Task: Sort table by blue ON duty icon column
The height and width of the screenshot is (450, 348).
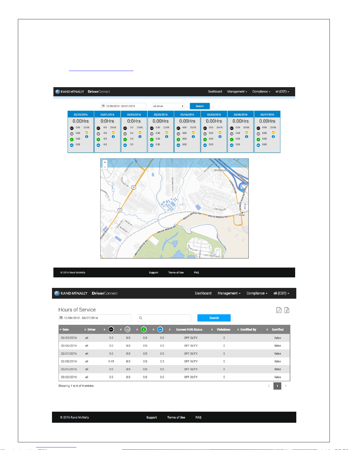Action: (160, 329)
